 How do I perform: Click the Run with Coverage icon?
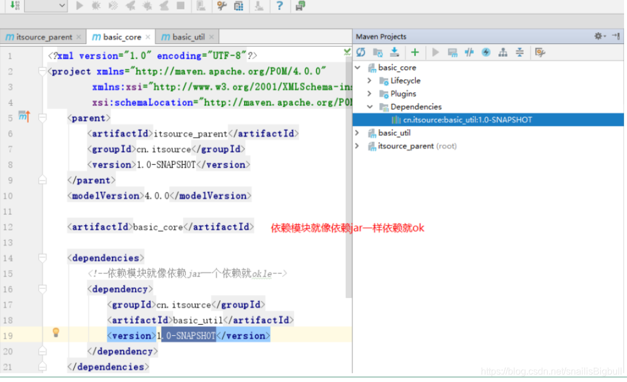(113, 6)
